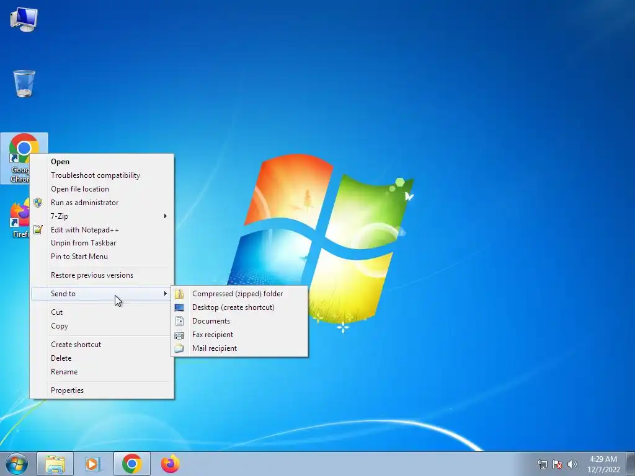Launch Windows Media Player from taskbar
This screenshot has height=476, width=635.
93,464
